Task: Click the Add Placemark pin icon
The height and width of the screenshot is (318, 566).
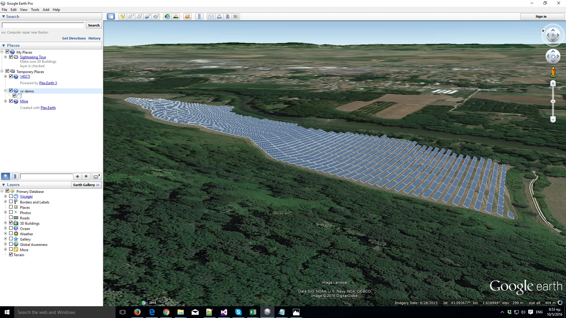Action: coord(122,16)
